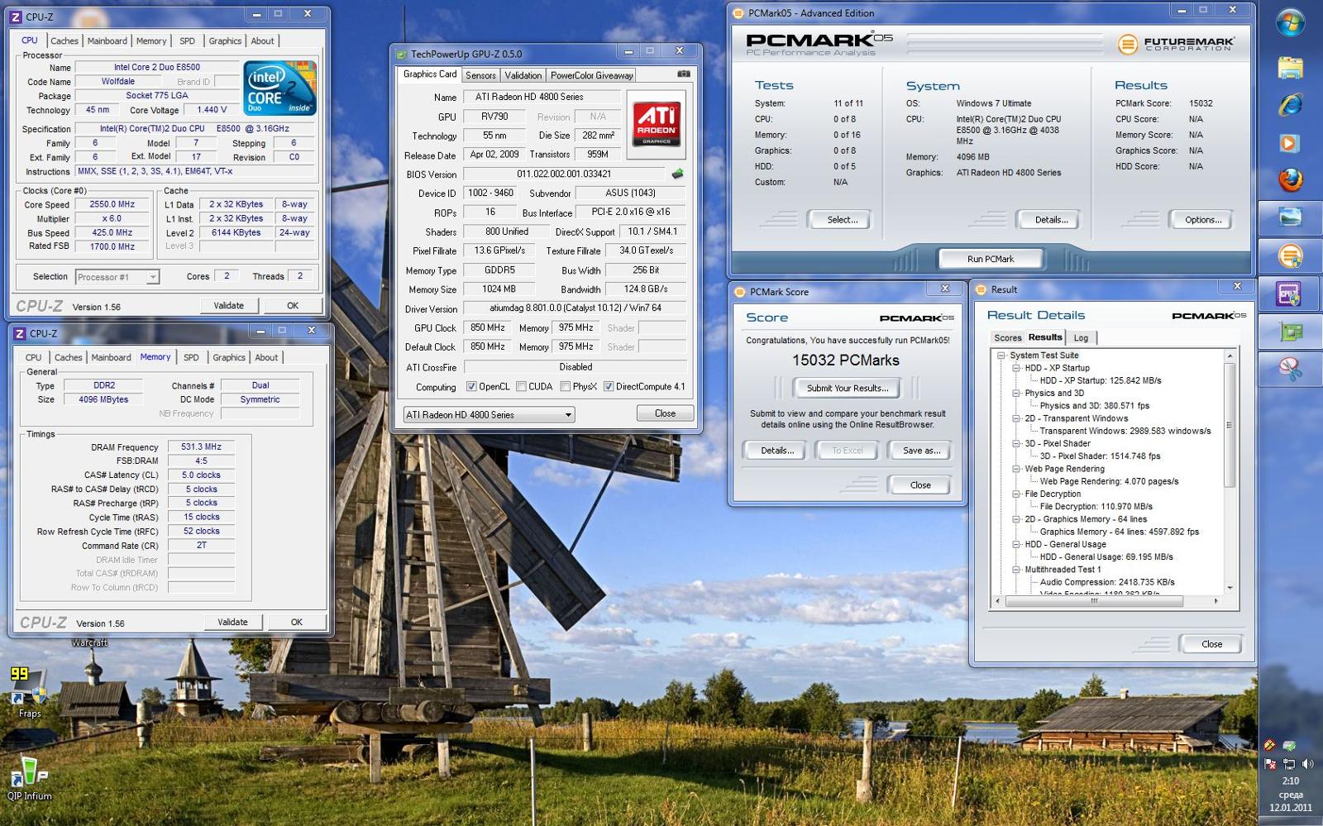Collapse the File Decryption node
This screenshot has height=826, width=1323.
pyautogui.click(x=1016, y=494)
